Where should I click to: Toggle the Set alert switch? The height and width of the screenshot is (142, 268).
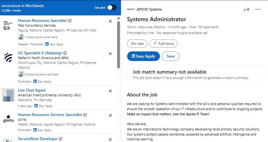(112, 7)
